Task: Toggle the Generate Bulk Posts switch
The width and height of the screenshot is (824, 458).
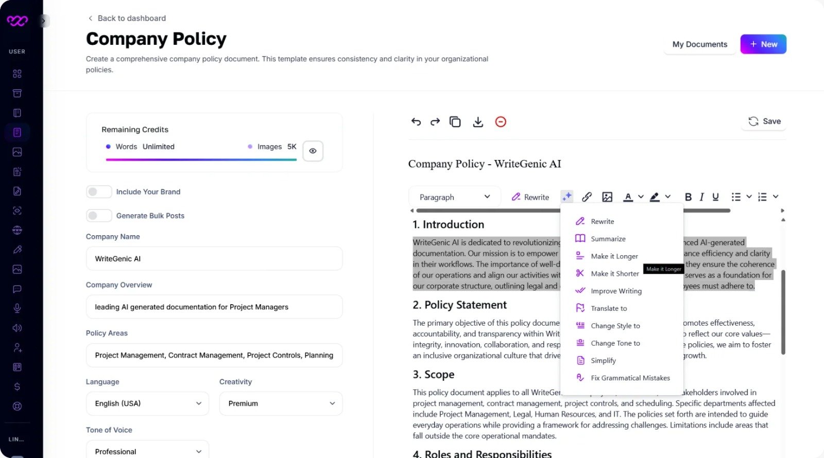Action: click(99, 215)
